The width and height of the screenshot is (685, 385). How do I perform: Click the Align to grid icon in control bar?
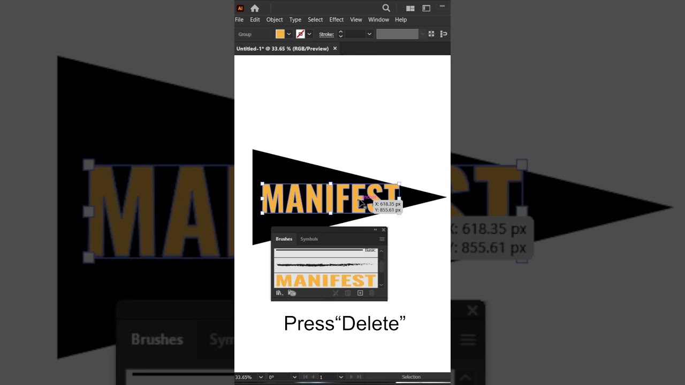[431, 34]
